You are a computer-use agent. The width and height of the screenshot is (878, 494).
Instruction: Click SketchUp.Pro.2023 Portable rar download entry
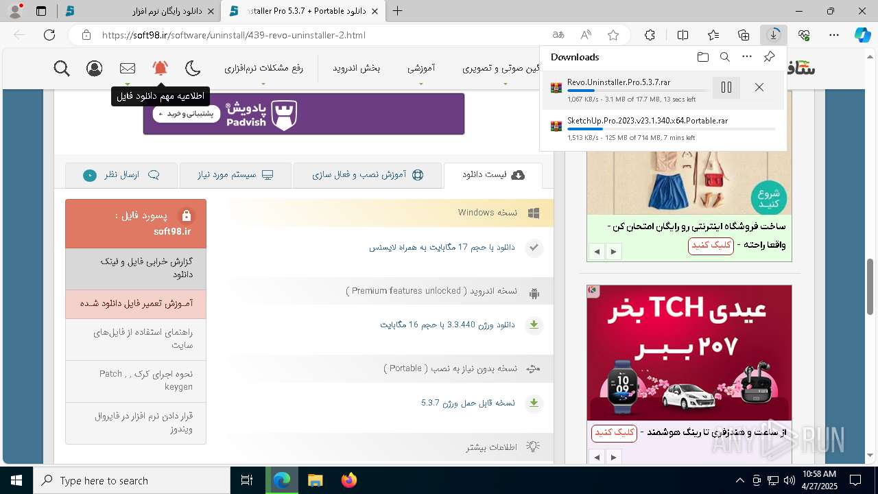tap(663, 129)
